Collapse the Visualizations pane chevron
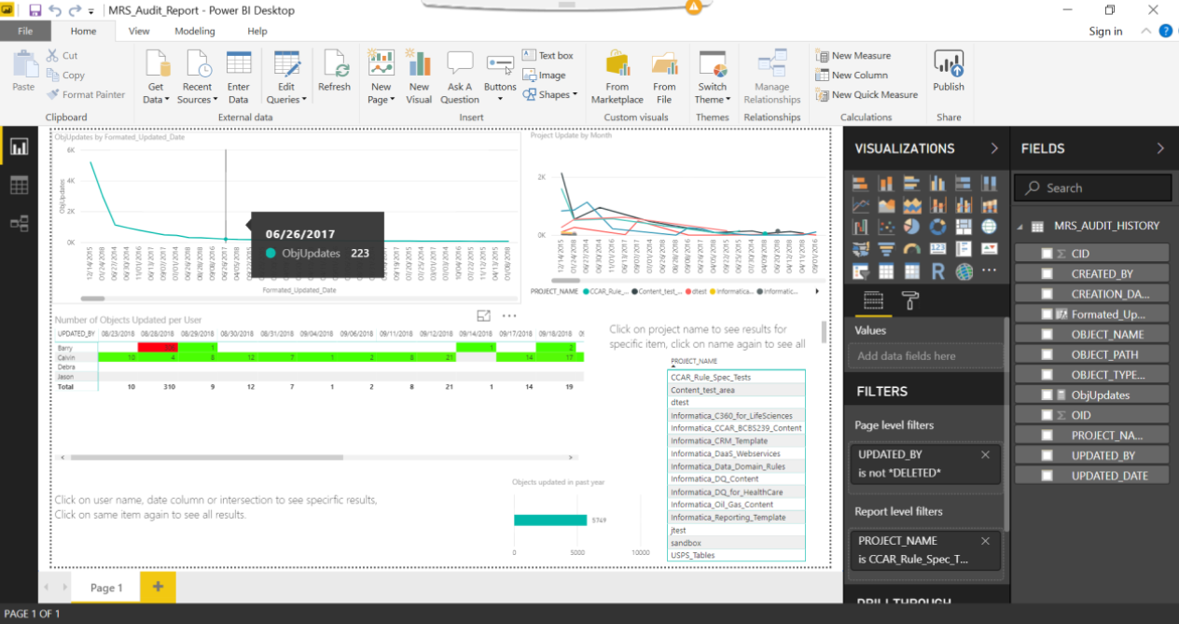 (994, 148)
